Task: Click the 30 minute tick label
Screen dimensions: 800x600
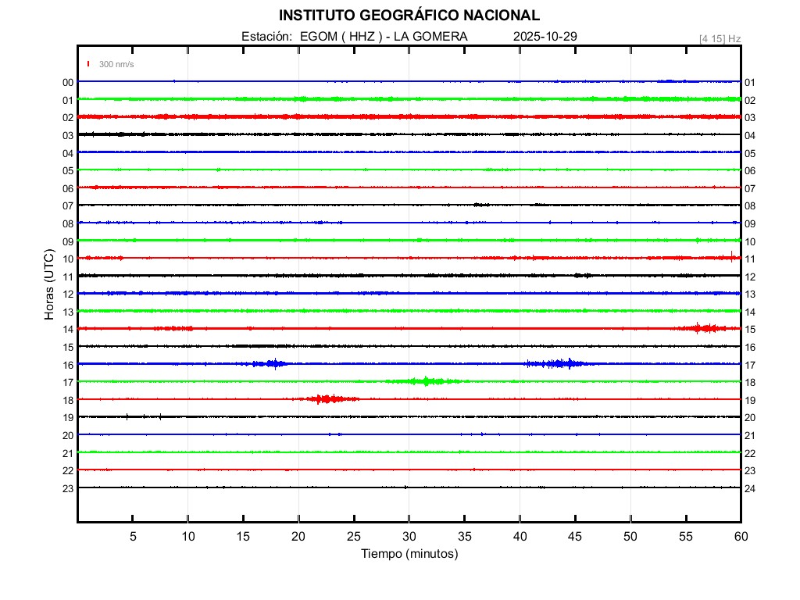Action: [409, 536]
